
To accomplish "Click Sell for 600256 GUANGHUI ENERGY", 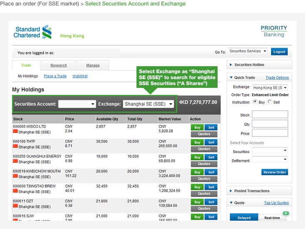I will [x=211, y=157].
